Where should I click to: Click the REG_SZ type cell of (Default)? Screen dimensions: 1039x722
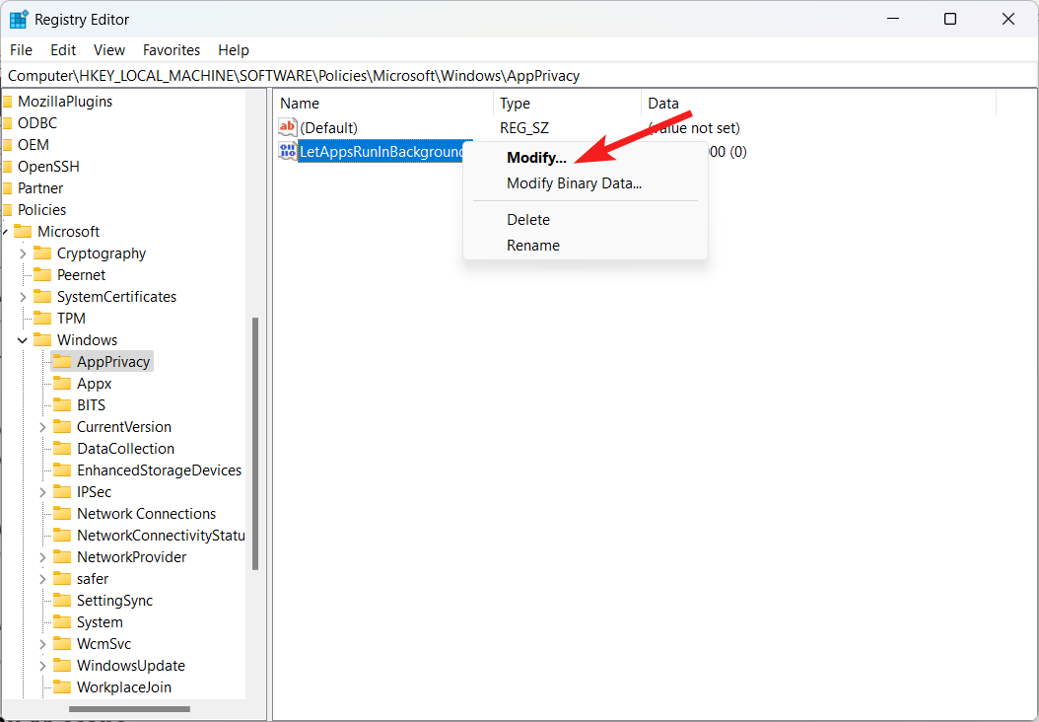click(524, 128)
